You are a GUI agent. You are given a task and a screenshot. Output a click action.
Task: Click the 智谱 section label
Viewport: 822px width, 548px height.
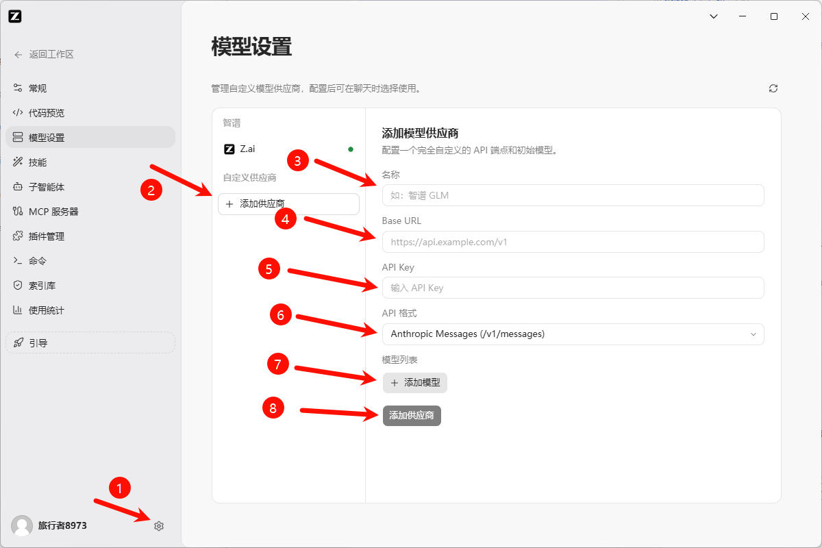pyautogui.click(x=232, y=123)
